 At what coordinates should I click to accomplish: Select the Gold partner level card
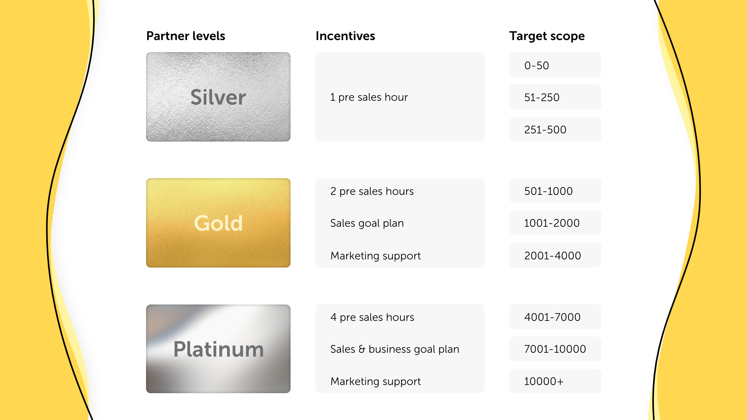(x=218, y=223)
